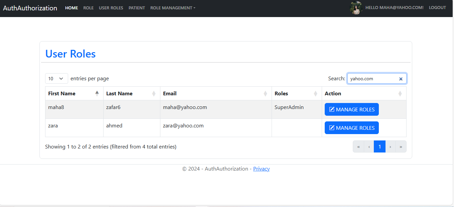Click the zafar6 last name cell
The height and width of the screenshot is (207, 454).
132,109
